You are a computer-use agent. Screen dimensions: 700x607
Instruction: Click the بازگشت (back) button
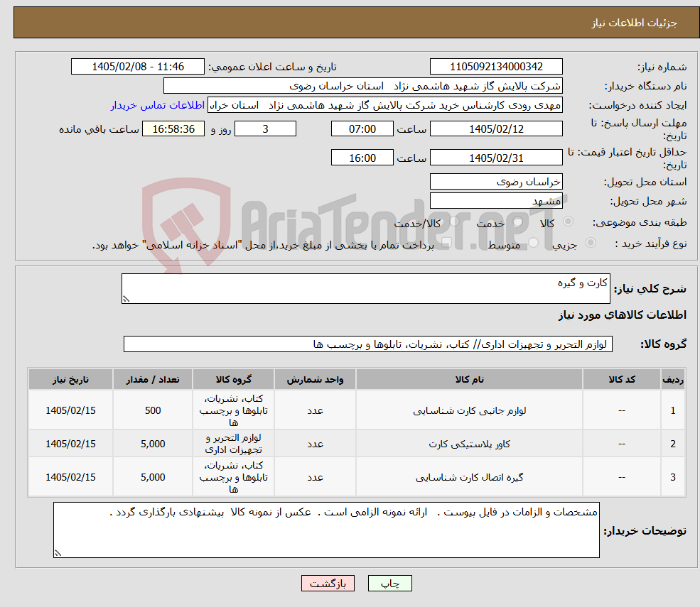point(328,584)
